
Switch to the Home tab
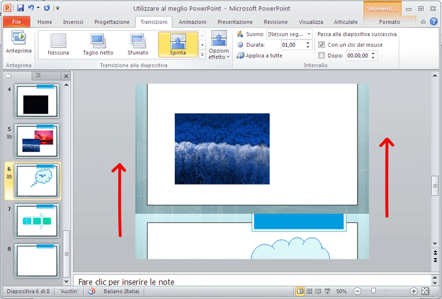point(45,22)
